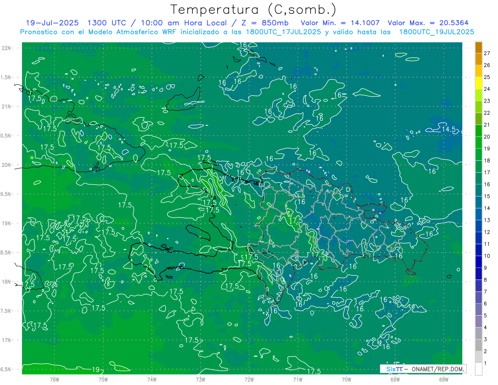
Task: Click the "76W" longitude axis label
Action: [54, 380]
